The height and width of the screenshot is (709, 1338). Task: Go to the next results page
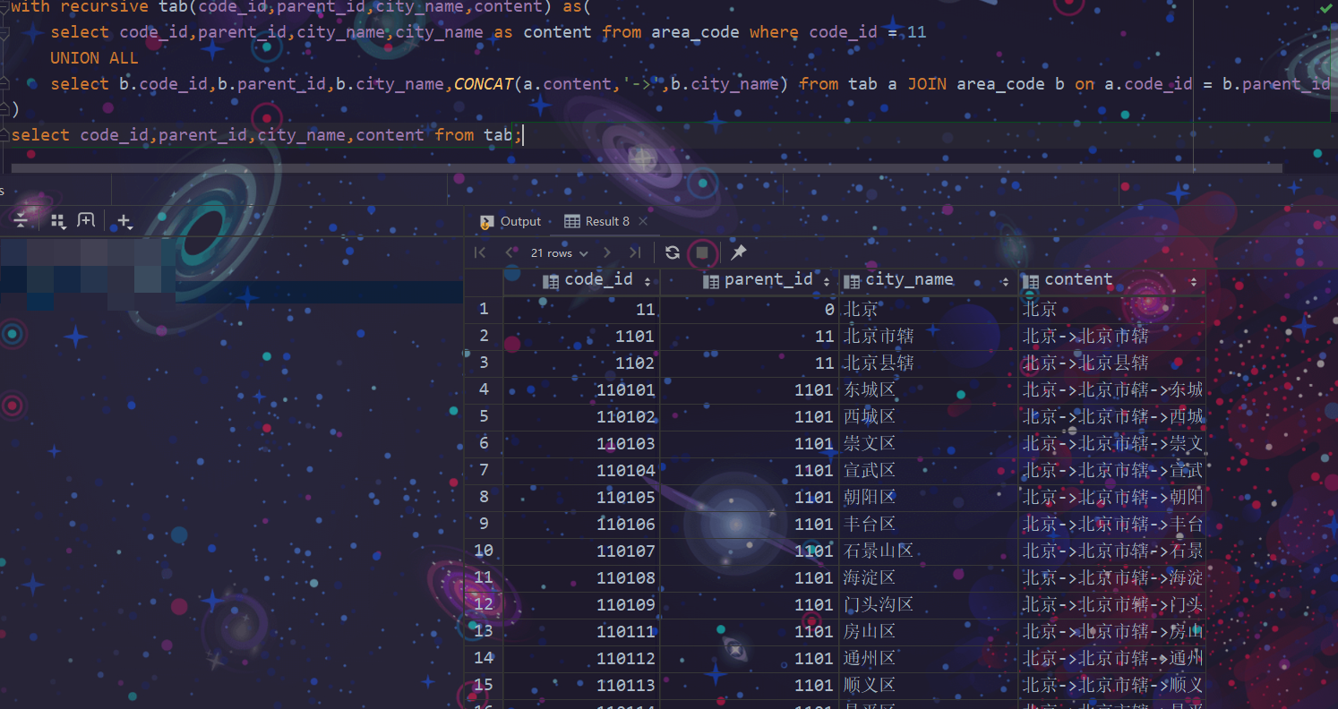pyautogui.click(x=606, y=252)
